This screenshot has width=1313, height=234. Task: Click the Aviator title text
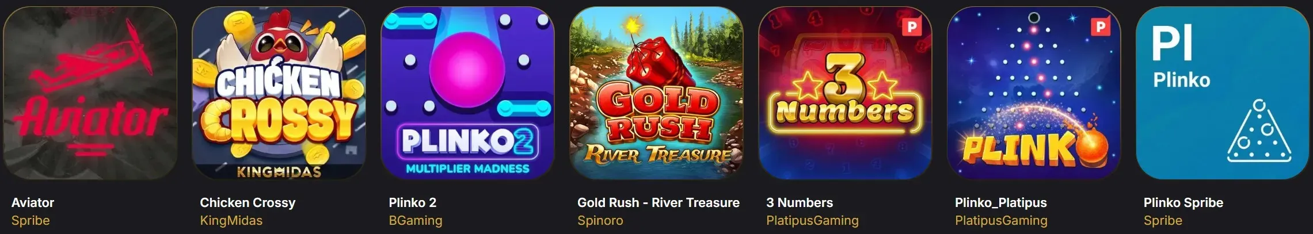(33, 202)
